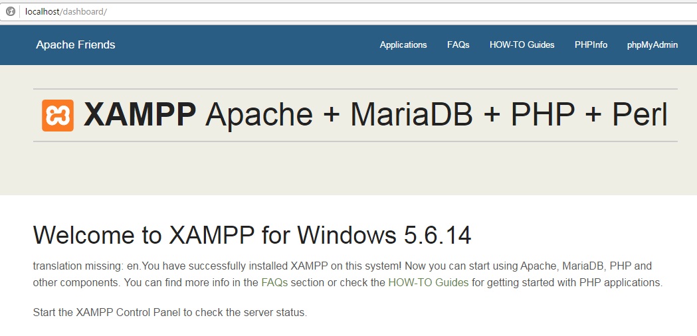Click the orange XAMPP logo icon
Viewport: 697px width, 336px height.
tap(57, 116)
